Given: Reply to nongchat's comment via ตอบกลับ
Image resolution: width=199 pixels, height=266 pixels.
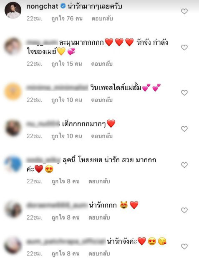Looking at the screenshot, I should 102,18.
